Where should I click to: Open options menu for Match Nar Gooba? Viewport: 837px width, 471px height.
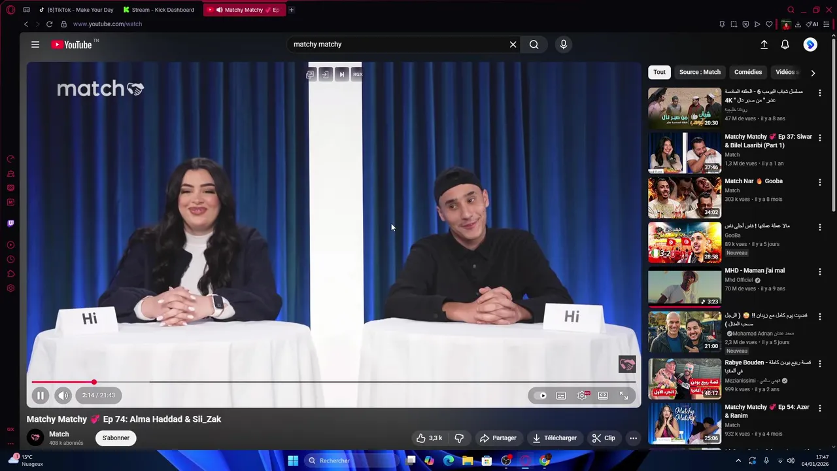(819, 183)
